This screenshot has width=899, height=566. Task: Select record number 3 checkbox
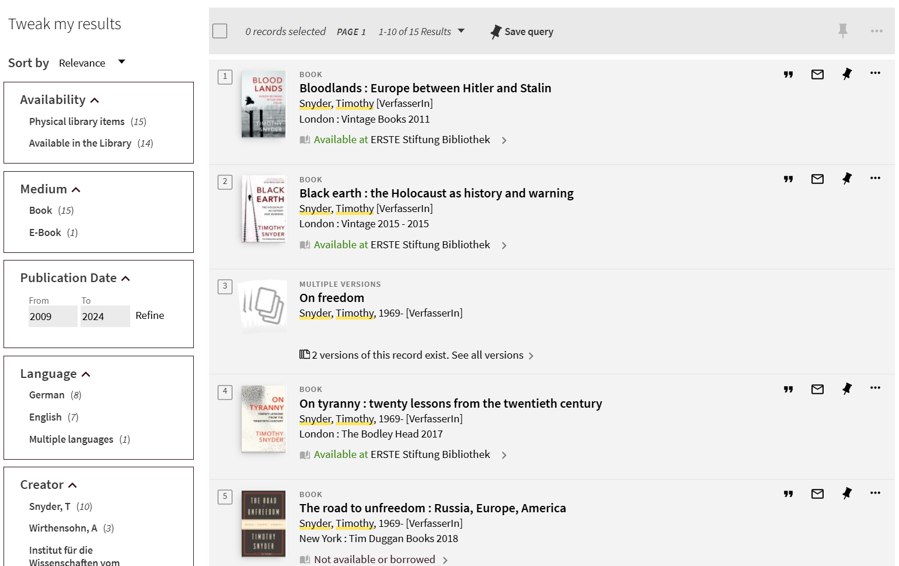click(225, 286)
